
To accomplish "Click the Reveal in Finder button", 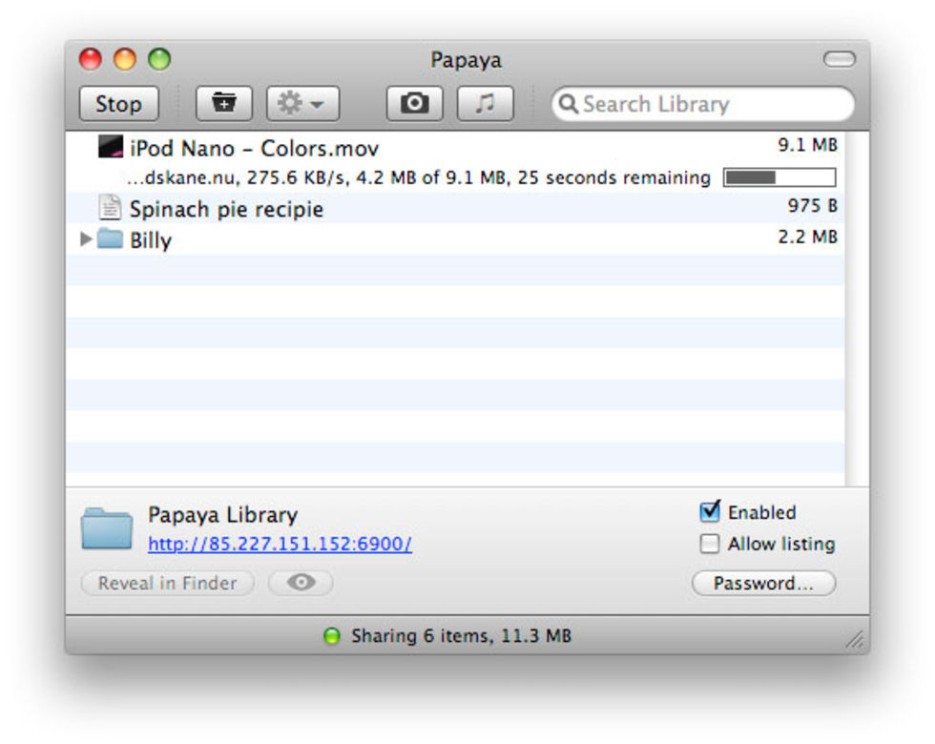I will tap(167, 583).
